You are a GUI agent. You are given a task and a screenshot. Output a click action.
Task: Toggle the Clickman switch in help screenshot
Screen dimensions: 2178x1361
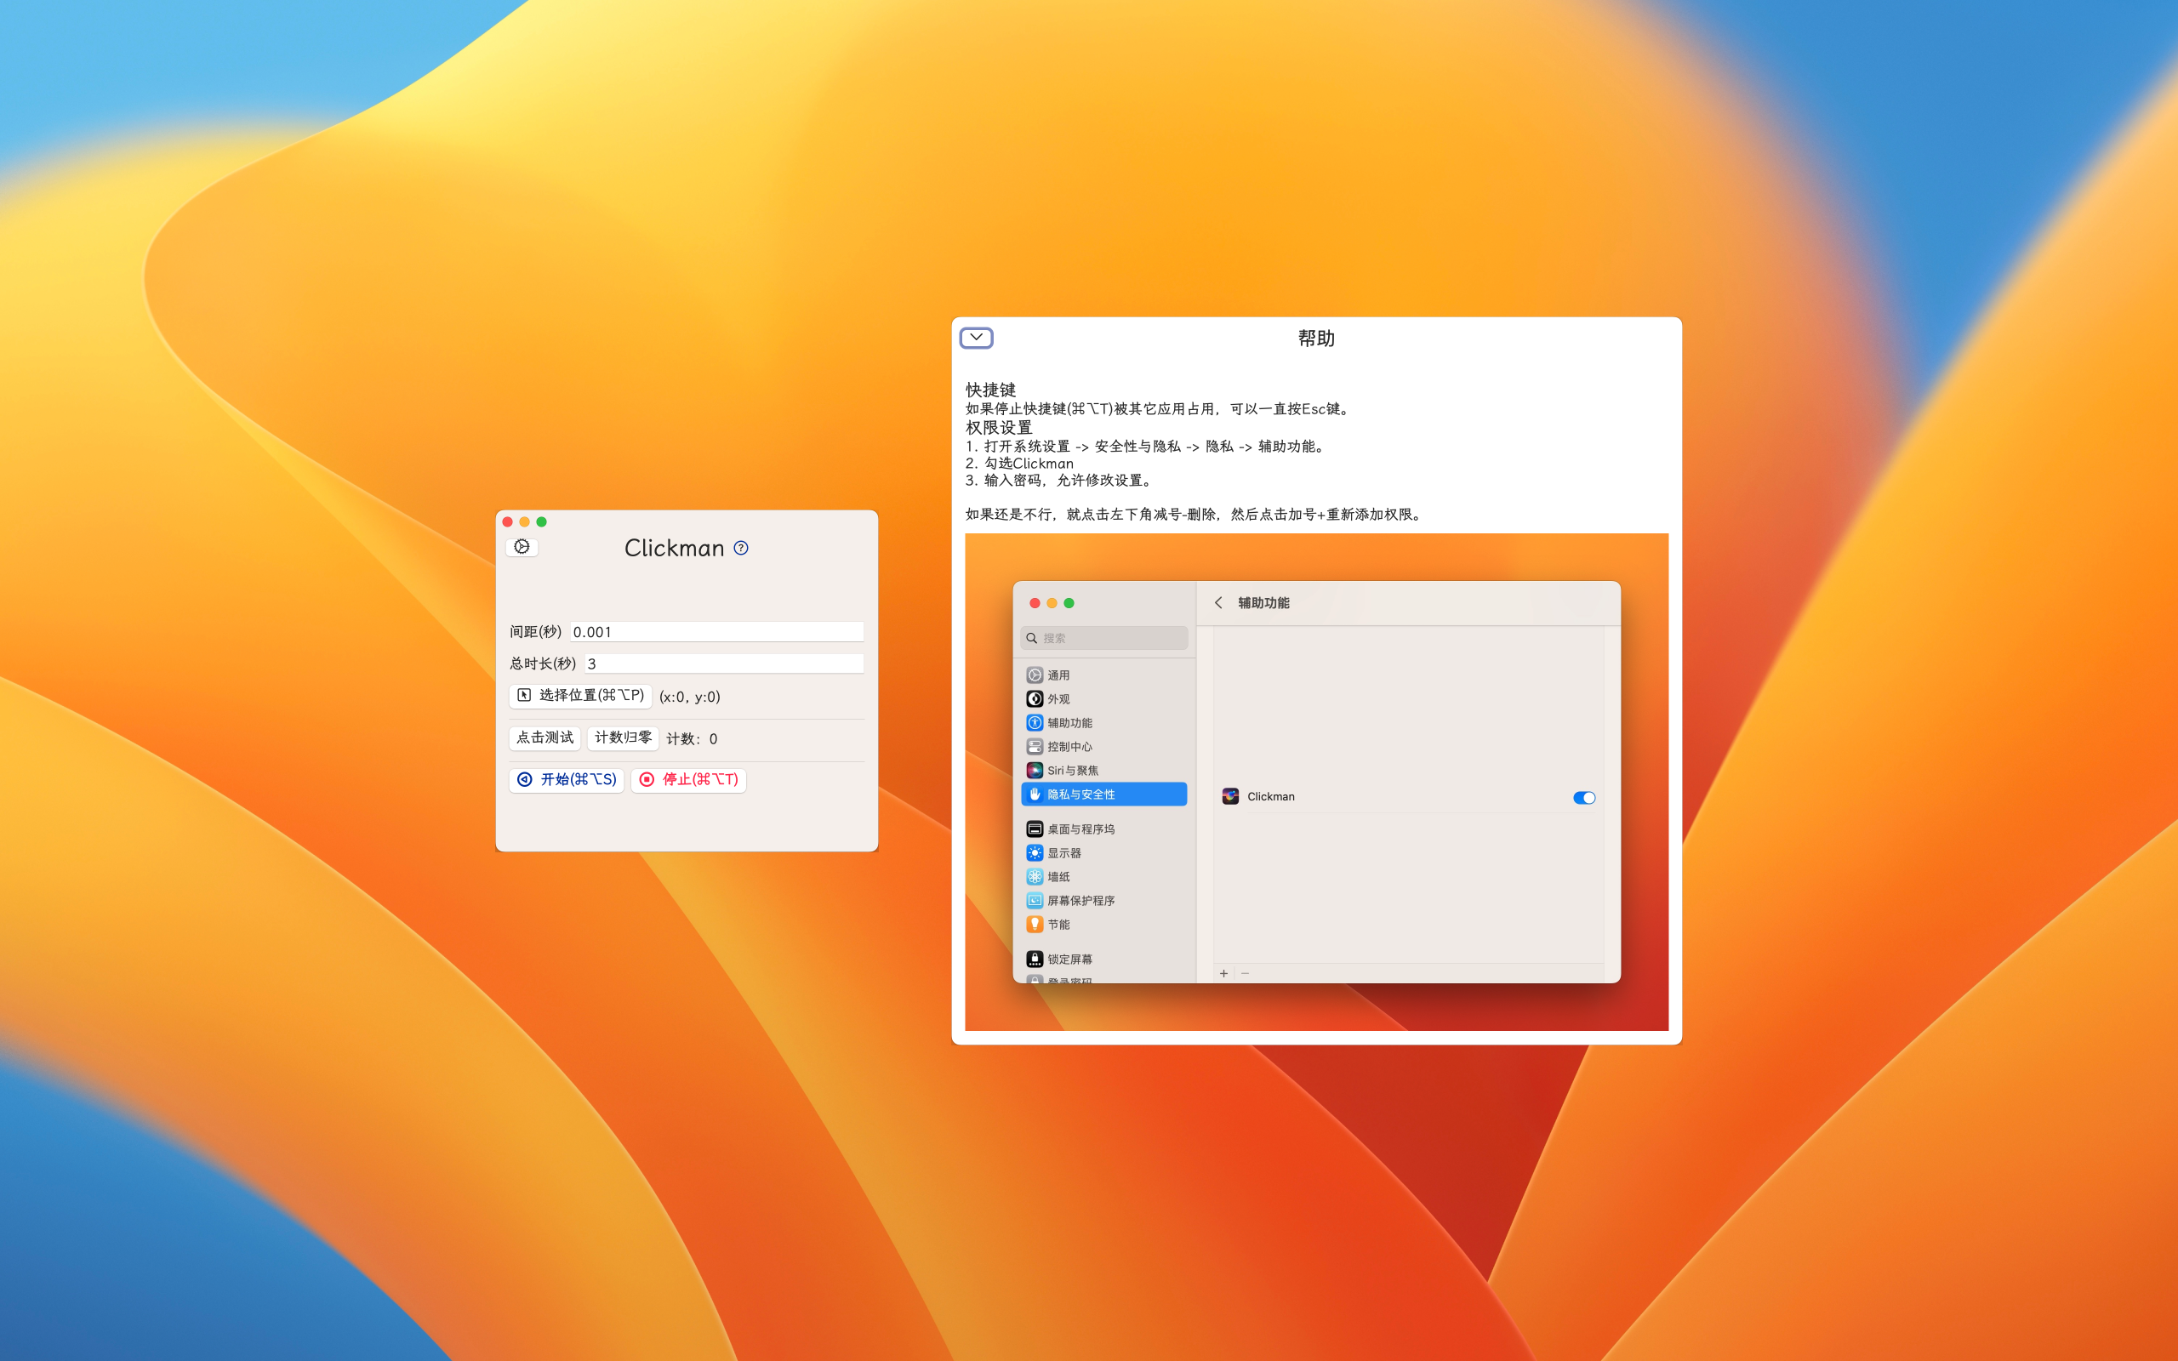(1584, 798)
